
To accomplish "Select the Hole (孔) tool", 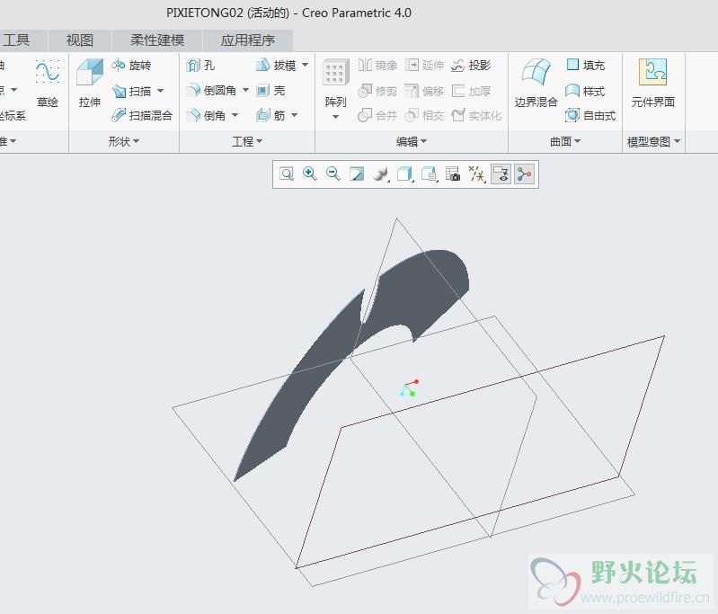I will click(200, 66).
